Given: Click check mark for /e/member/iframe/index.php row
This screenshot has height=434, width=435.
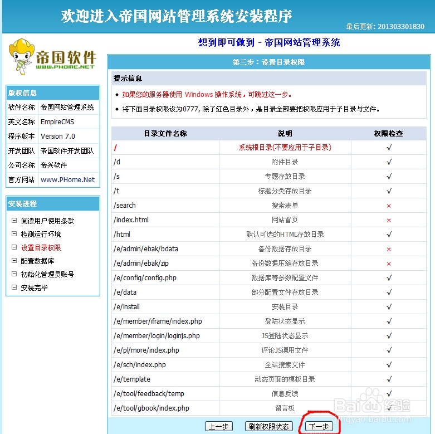Looking at the screenshot, I should click(389, 321).
